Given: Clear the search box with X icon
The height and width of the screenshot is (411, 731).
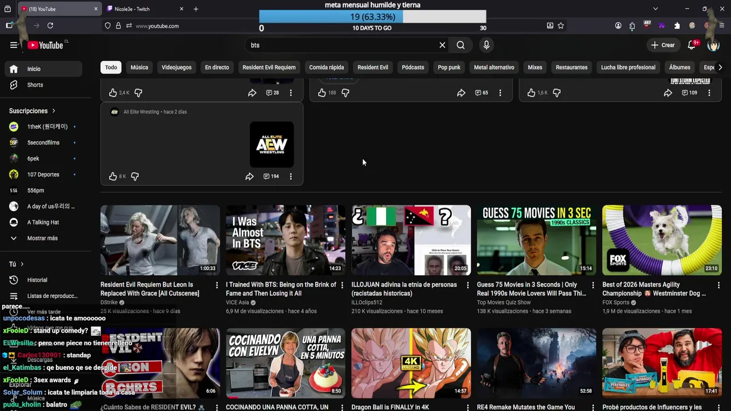Looking at the screenshot, I should [442, 45].
